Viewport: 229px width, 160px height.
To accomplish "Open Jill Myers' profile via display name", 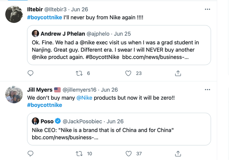I will pos(40,90).
